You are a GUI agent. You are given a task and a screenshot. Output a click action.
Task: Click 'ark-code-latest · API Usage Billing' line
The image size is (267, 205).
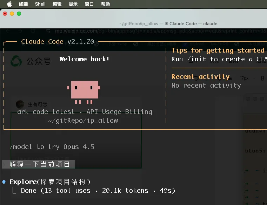click(85, 112)
